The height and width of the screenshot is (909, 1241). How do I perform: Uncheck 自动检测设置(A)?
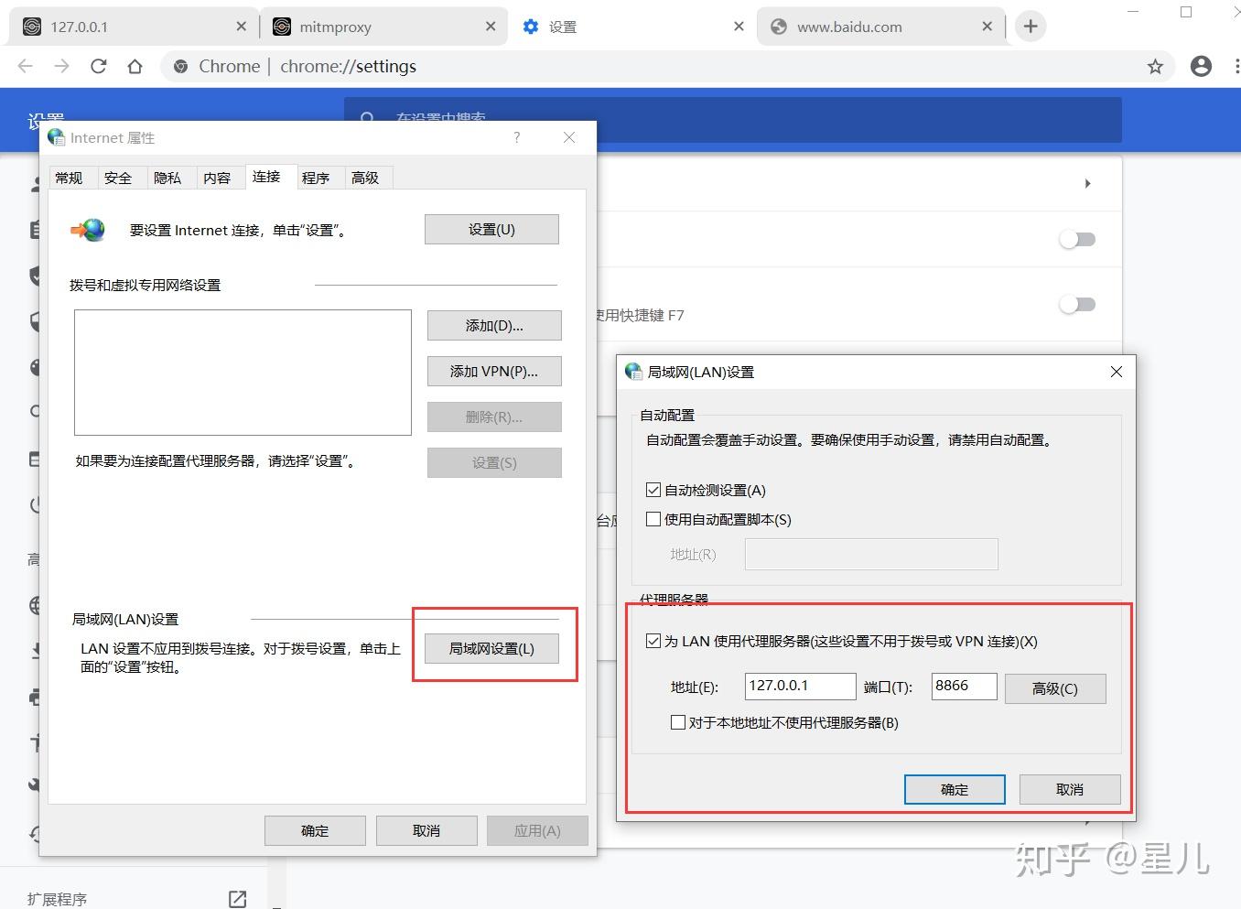point(653,489)
